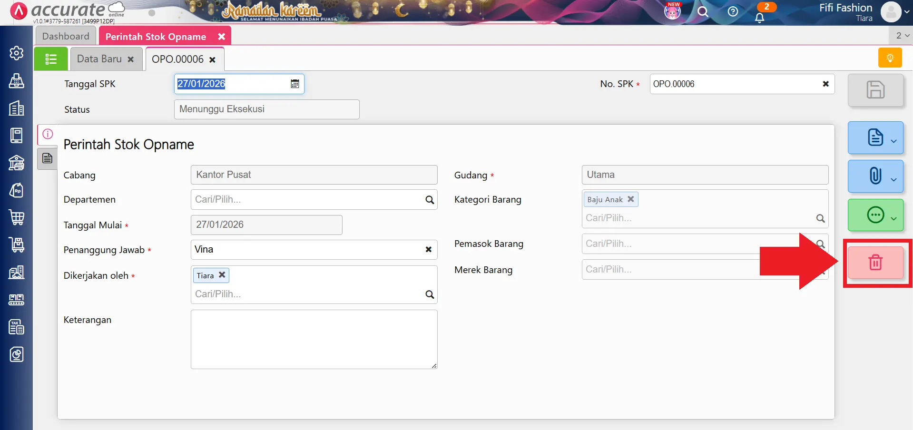Open the shopping cart module in sidebar
The width and height of the screenshot is (913, 430).
(x=17, y=217)
